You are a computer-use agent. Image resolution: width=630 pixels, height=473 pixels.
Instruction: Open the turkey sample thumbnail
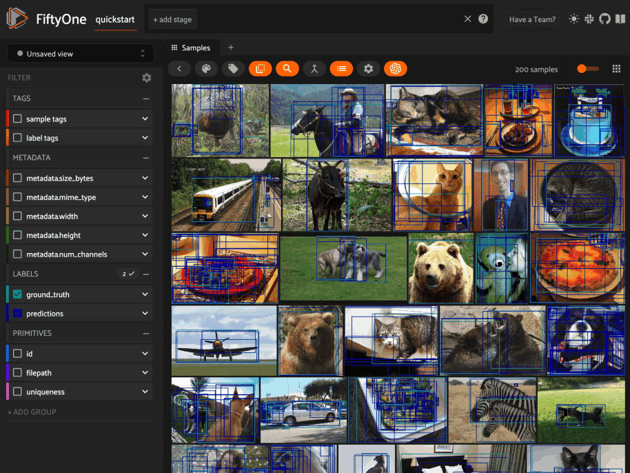220,121
